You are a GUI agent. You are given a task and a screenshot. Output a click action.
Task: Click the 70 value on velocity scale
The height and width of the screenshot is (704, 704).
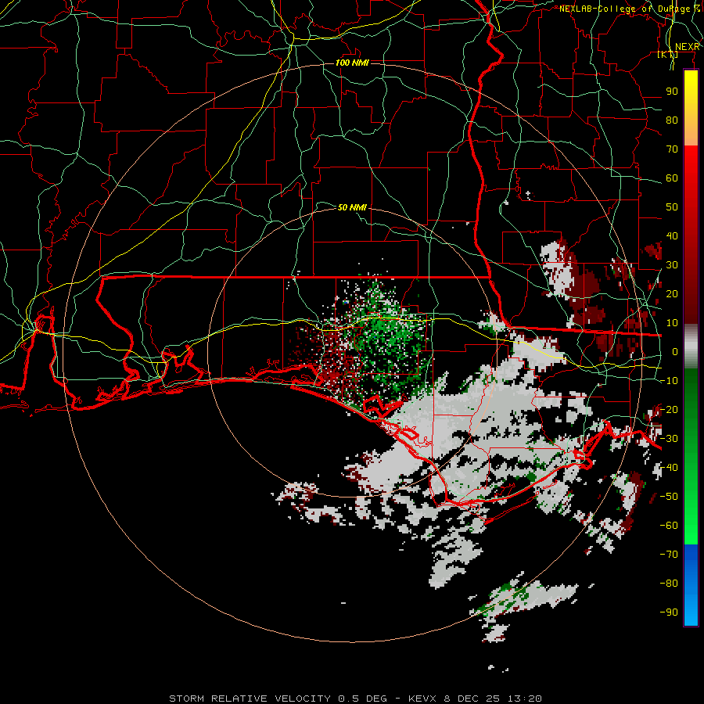[672, 149]
